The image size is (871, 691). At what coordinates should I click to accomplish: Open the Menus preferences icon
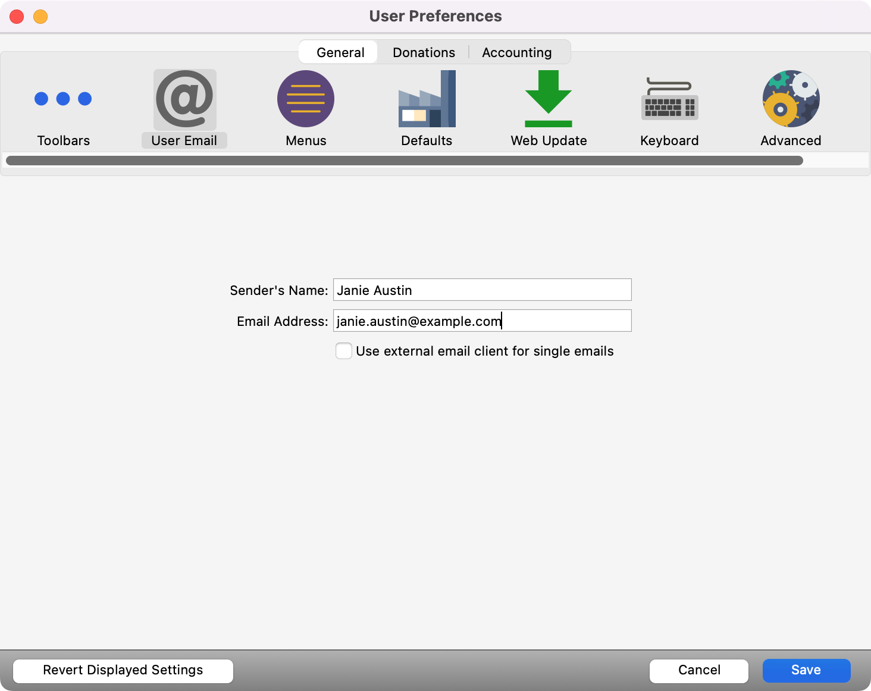click(x=306, y=99)
